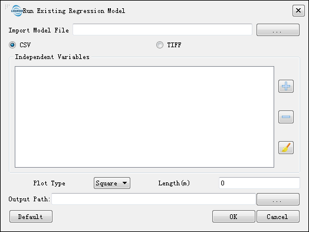
Task: Close the Run Existing Regression Model dialog
Action: pos(298,11)
